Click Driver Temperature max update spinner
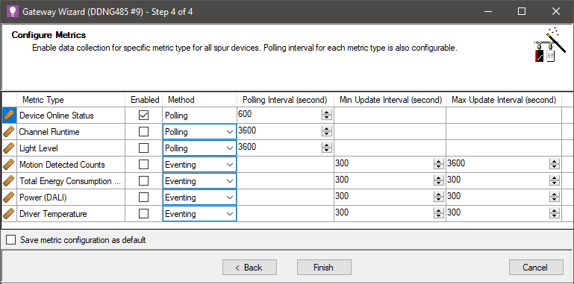 (x=555, y=213)
